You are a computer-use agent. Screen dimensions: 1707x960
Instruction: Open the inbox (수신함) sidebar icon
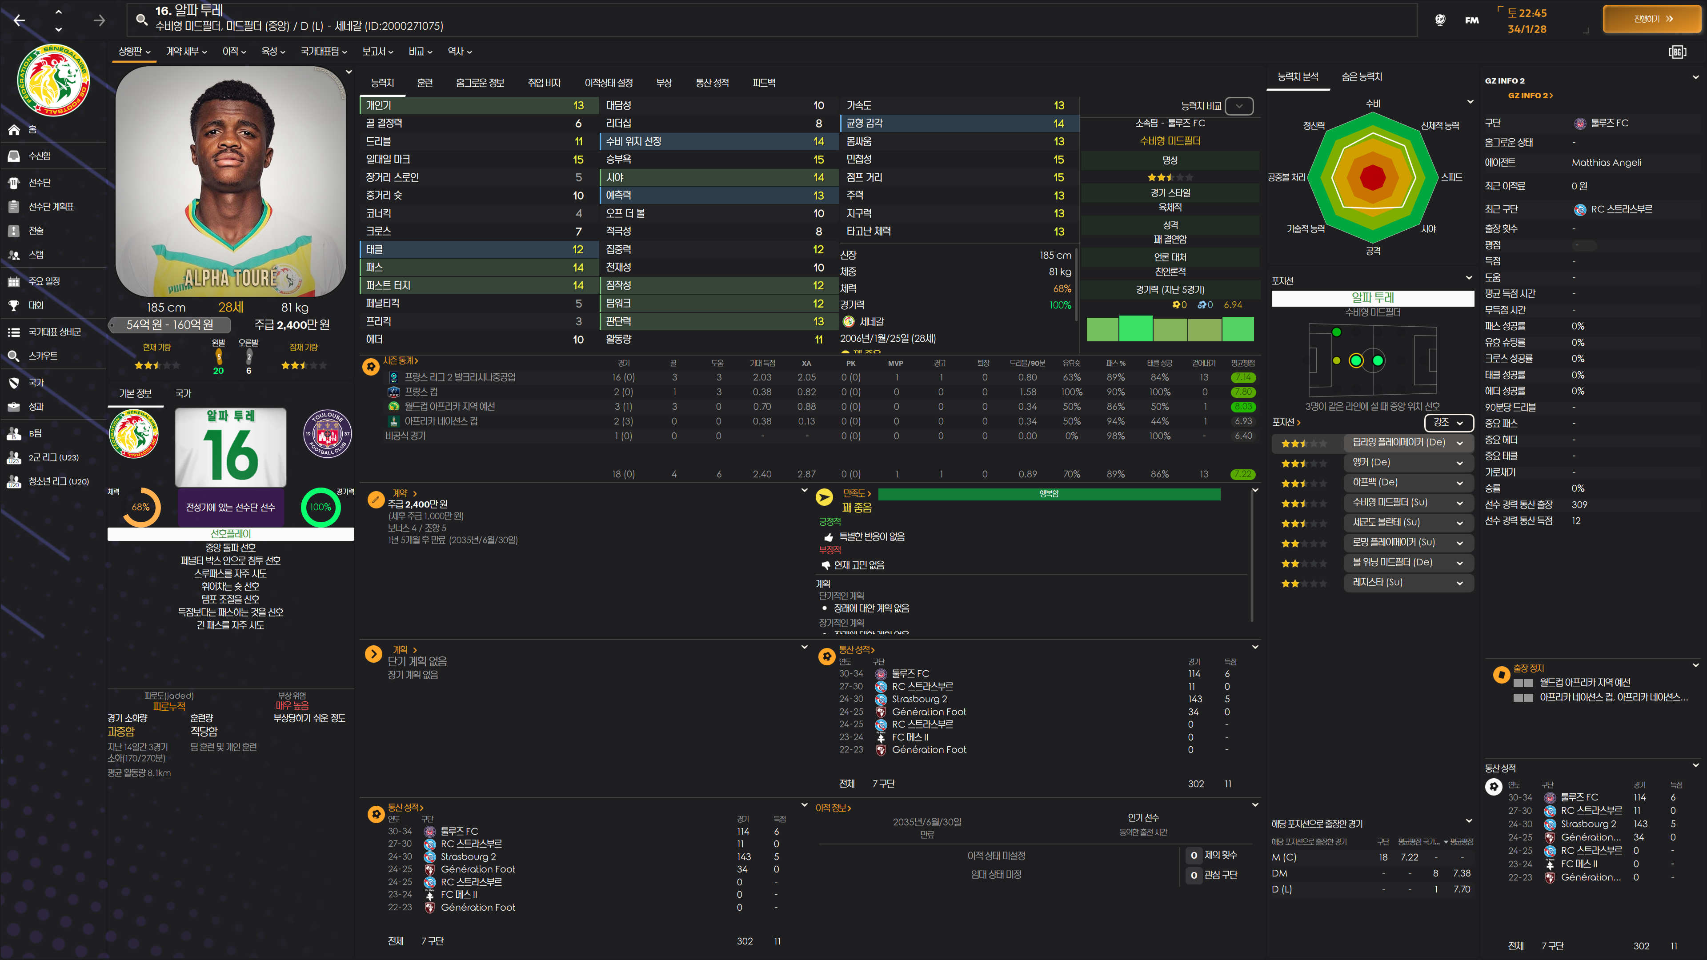click(x=14, y=156)
